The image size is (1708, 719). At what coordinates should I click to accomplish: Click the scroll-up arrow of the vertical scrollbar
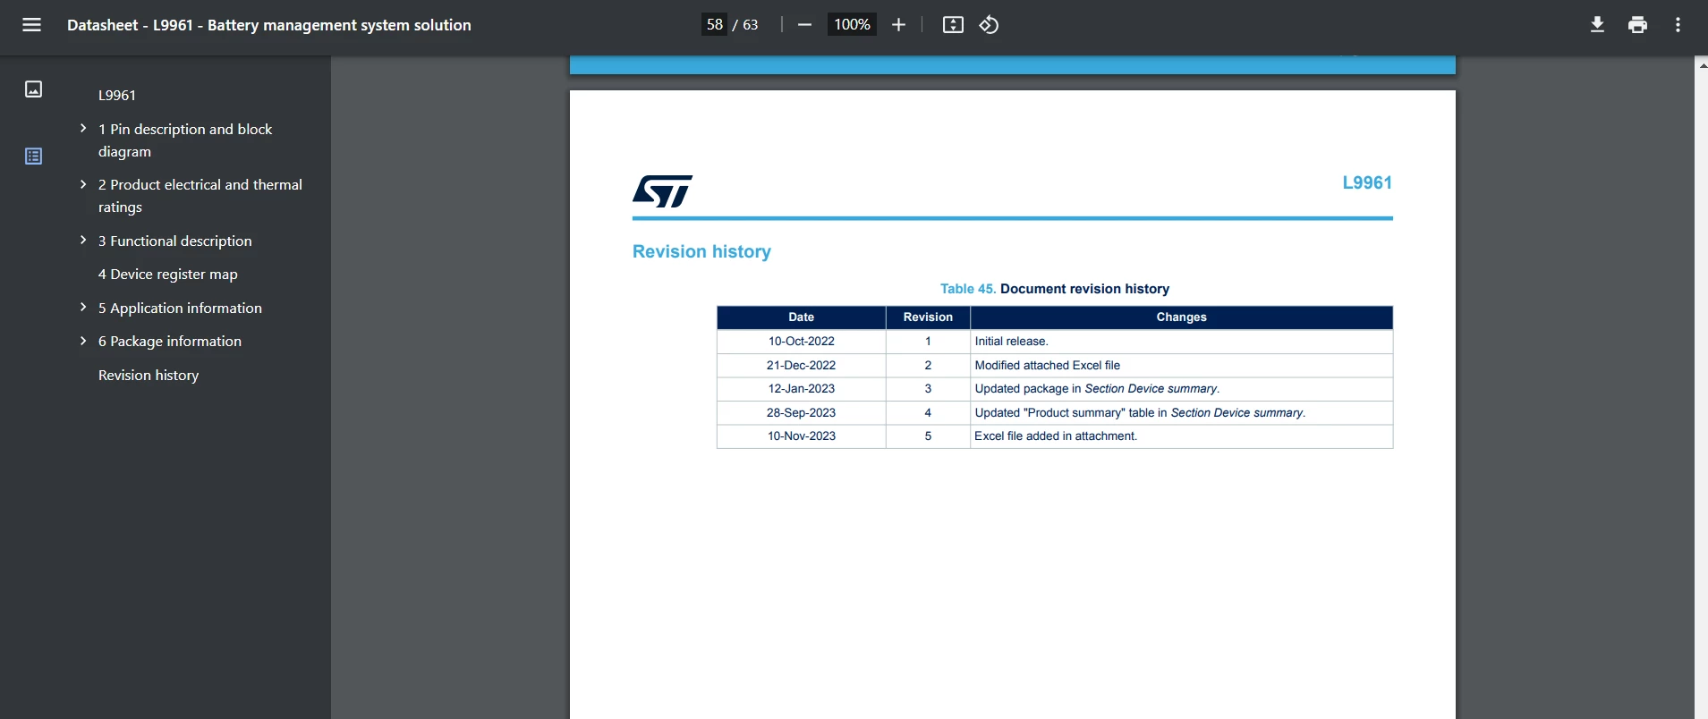[x=1701, y=64]
